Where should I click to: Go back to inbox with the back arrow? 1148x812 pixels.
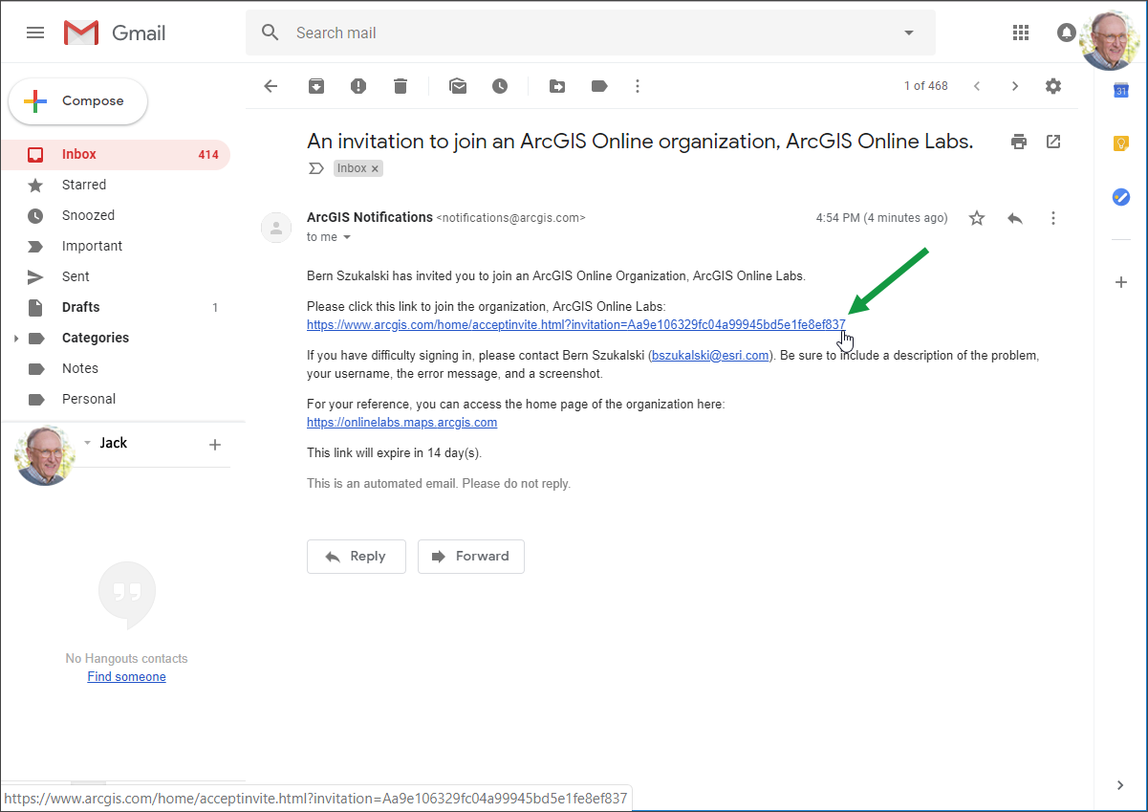point(271,86)
